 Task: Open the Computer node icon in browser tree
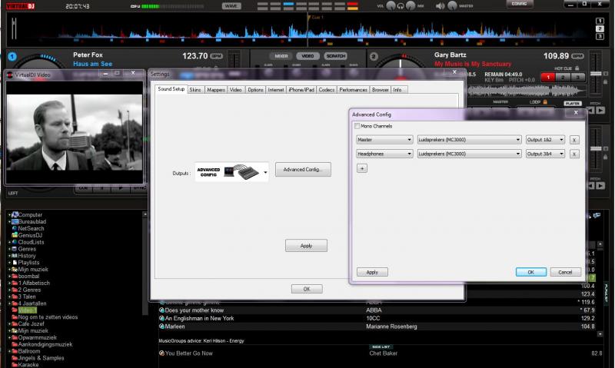click(x=15, y=215)
